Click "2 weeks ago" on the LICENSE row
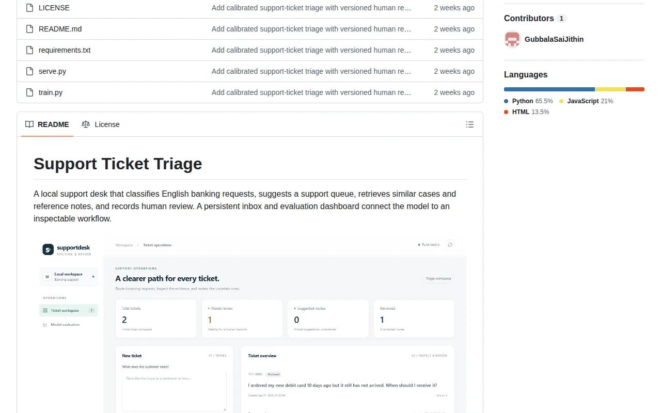This screenshot has width=661, height=413. 454,8
